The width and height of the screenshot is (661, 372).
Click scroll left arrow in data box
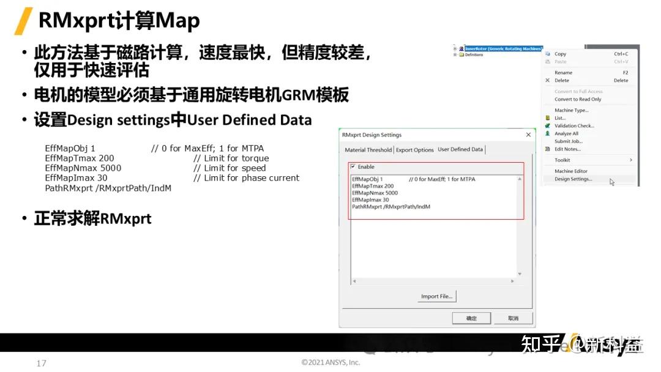[x=354, y=281]
